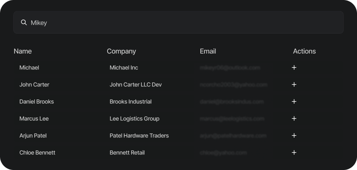Click the blurred email in Michael's row

pyautogui.click(x=230, y=68)
